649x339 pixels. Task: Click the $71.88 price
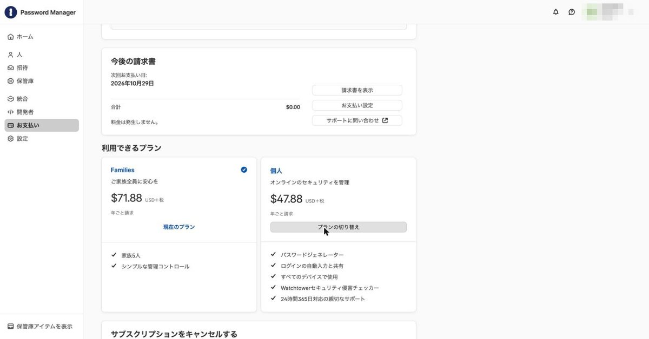pyautogui.click(x=127, y=198)
